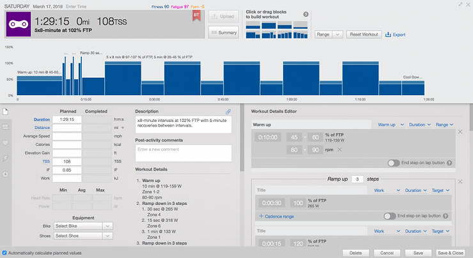Uncheck Automatically calculate planned values
The image size is (473, 258).
4,253
